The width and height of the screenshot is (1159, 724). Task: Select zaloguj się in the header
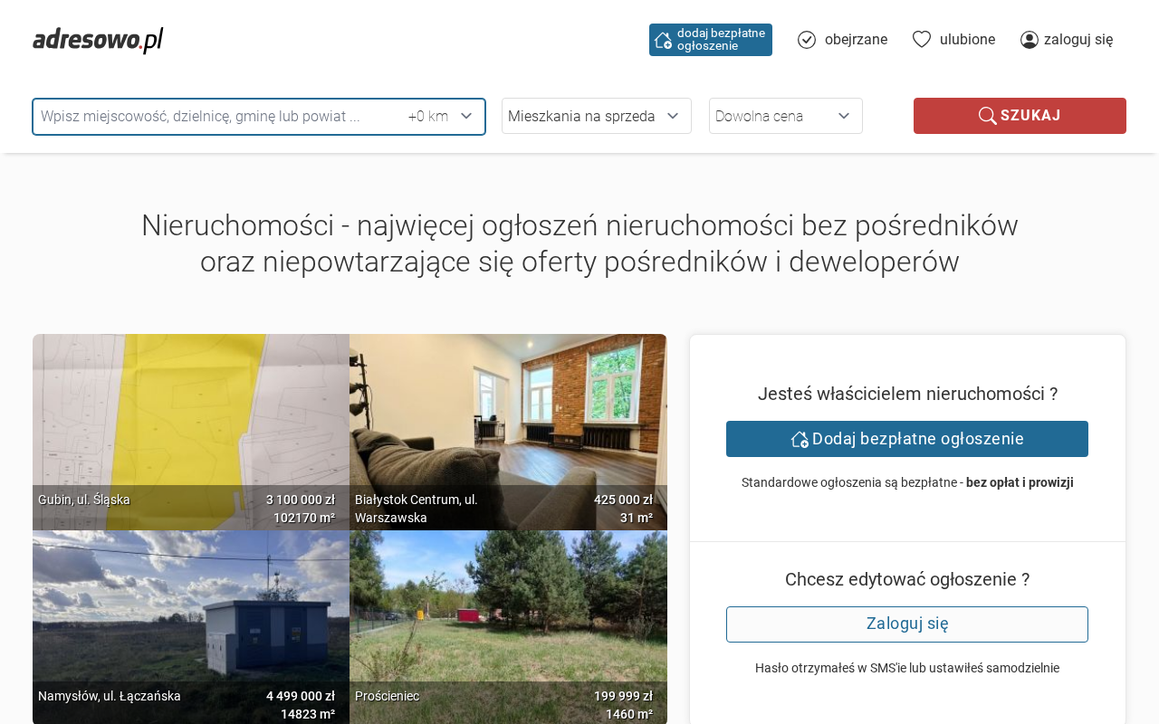pyautogui.click(x=1078, y=40)
